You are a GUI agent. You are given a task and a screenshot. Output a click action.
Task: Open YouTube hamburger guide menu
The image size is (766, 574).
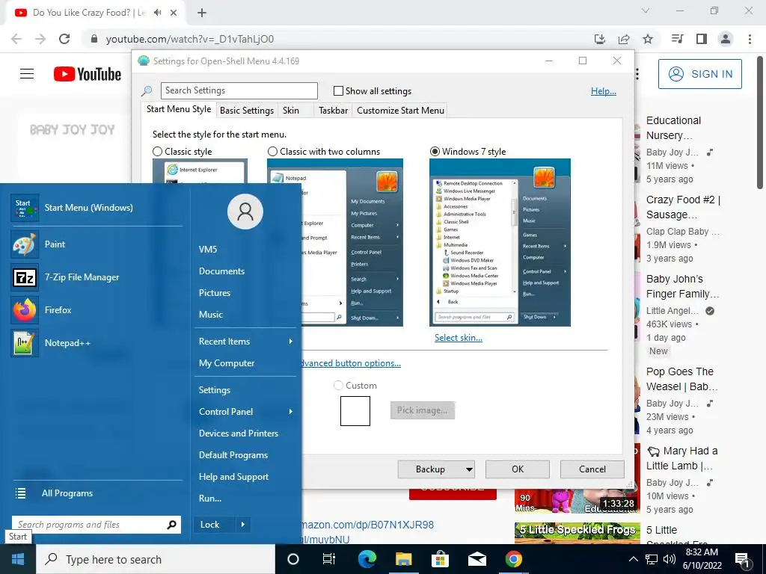click(27, 74)
